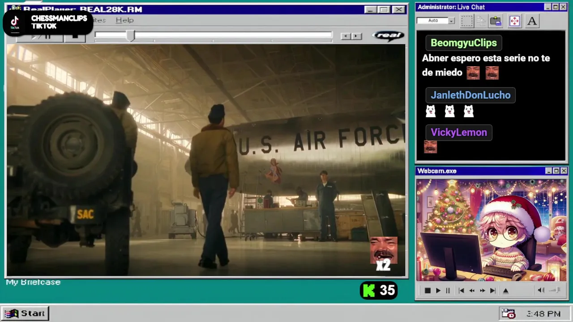
Task: Click the Eject icon in Webcam.exe
Action: (506, 291)
